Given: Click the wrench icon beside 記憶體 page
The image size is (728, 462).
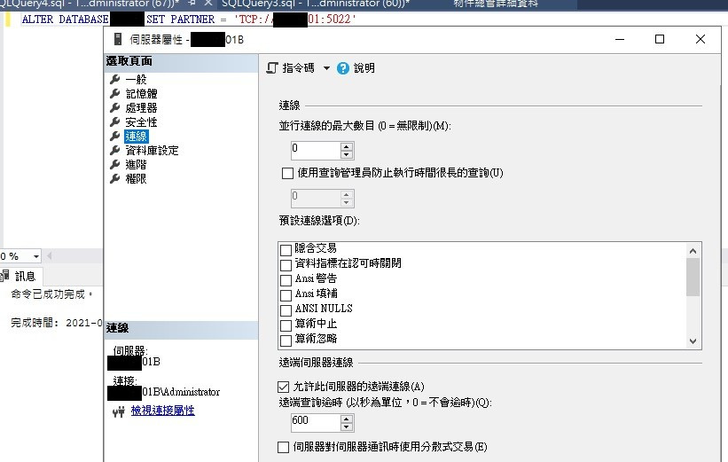Looking at the screenshot, I should [x=114, y=94].
